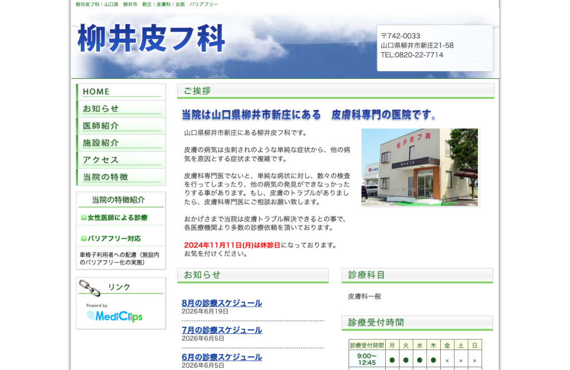The image size is (570, 370).
Task: Open 7月の診療スケジュール notice
Action: coord(222,330)
